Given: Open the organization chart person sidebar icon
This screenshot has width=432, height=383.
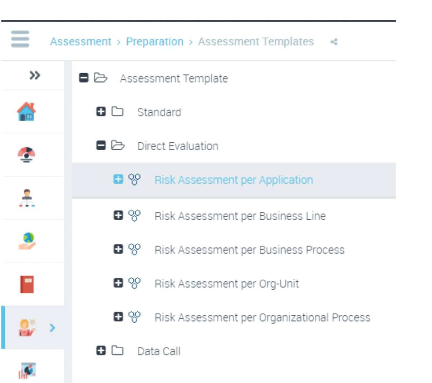Looking at the screenshot, I should 27,198.
